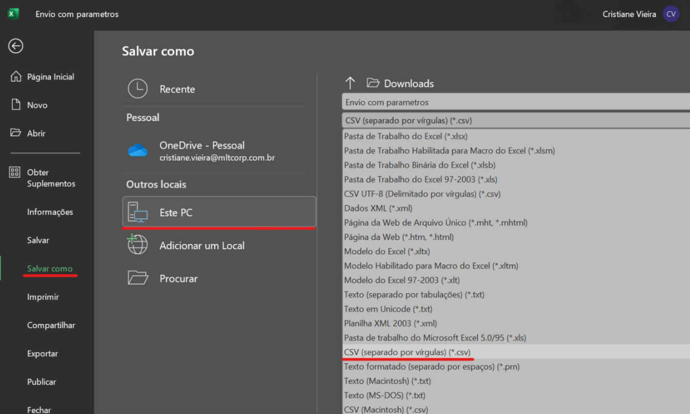The height and width of the screenshot is (414, 690).
Task: Click the Cristiane Vieira account name
Action: tap(630, 14)
